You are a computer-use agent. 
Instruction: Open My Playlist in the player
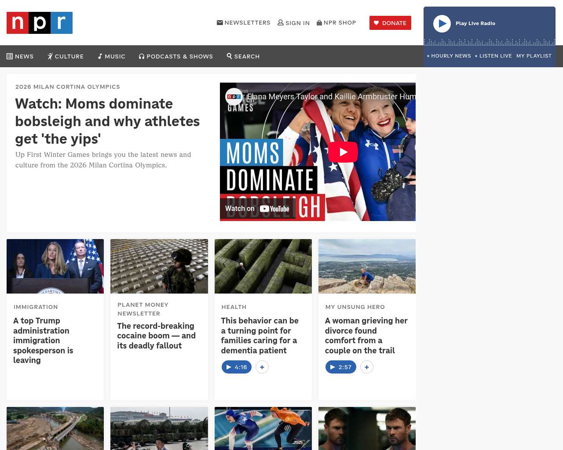pos(534,56)
